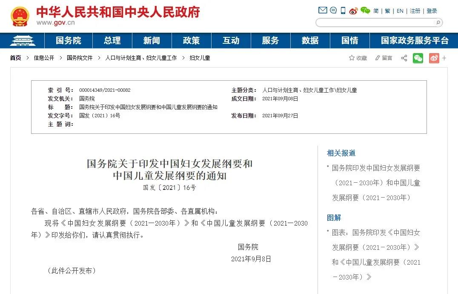Image resolution: width=458 pixels, height=294 pixels.
Task: Expand more share options with plus
Action: 444,58
